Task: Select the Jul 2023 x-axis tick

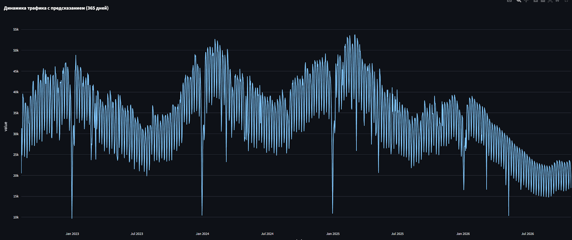Action: coord(137,234)
